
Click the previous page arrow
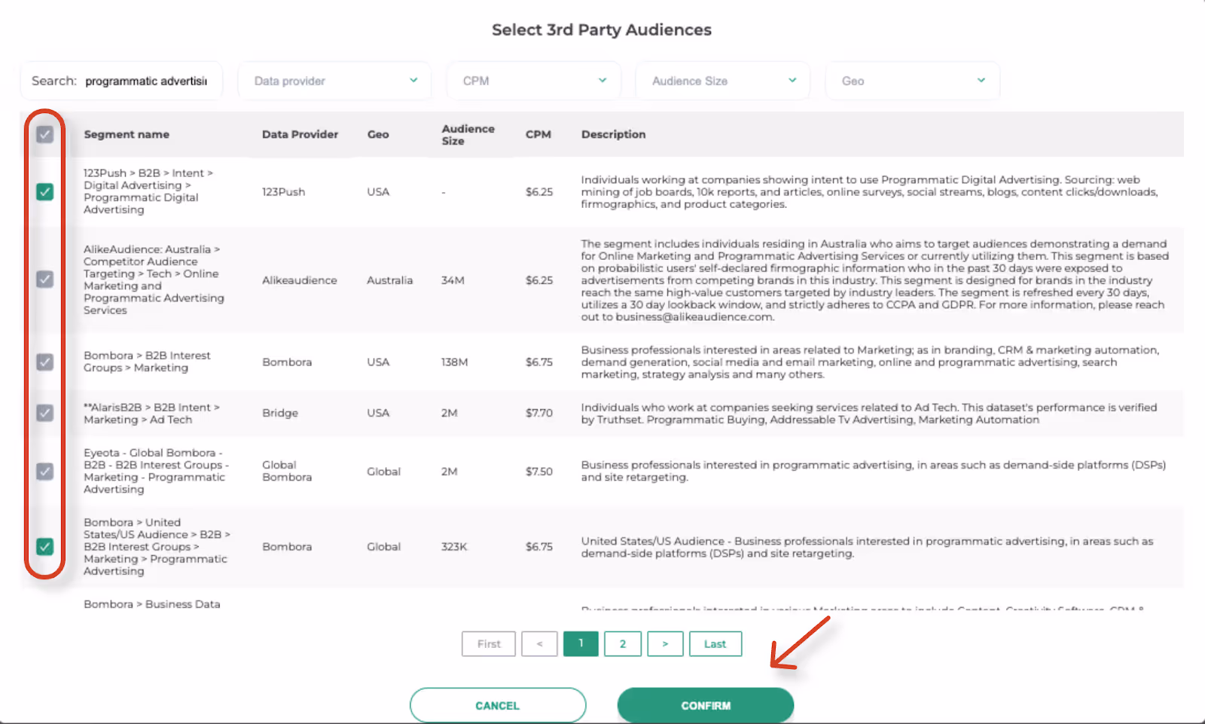pos(539,643)
